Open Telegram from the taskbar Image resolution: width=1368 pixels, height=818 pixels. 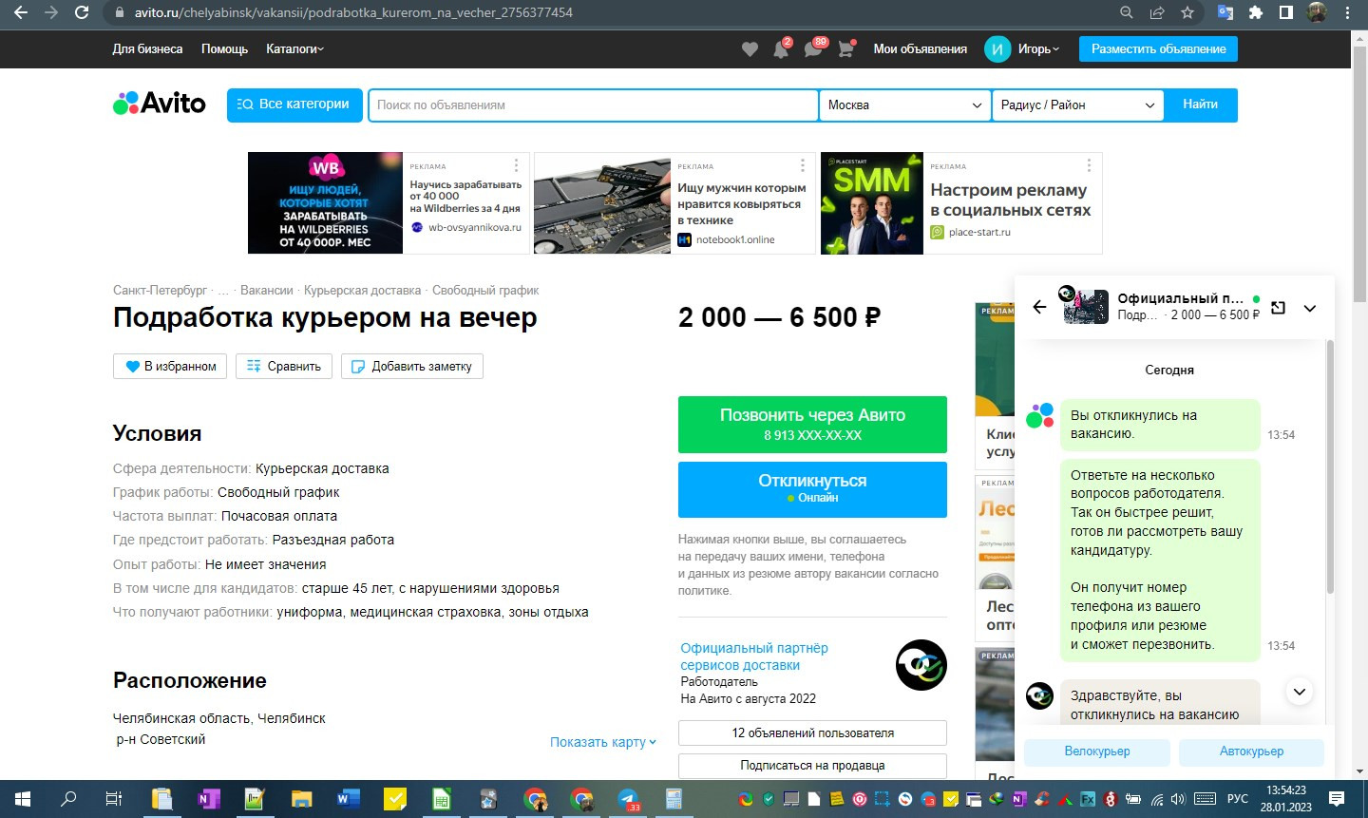[x=628, y=799]
